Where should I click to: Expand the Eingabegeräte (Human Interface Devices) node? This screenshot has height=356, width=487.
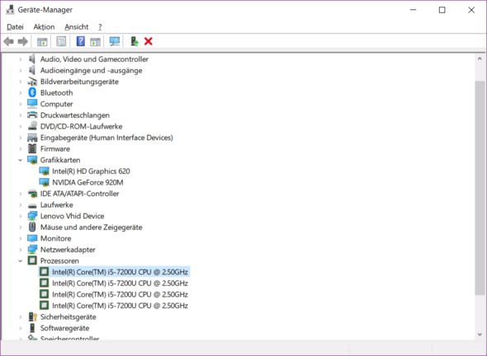click(x=20, y=138)
